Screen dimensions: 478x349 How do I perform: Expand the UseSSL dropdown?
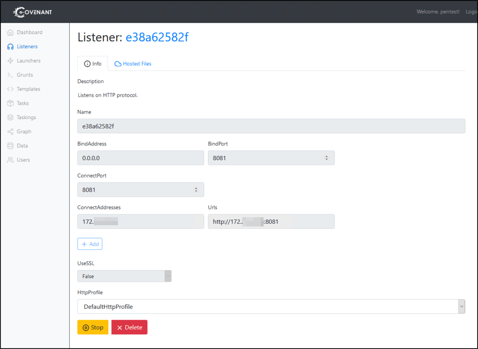coord(124,276)
